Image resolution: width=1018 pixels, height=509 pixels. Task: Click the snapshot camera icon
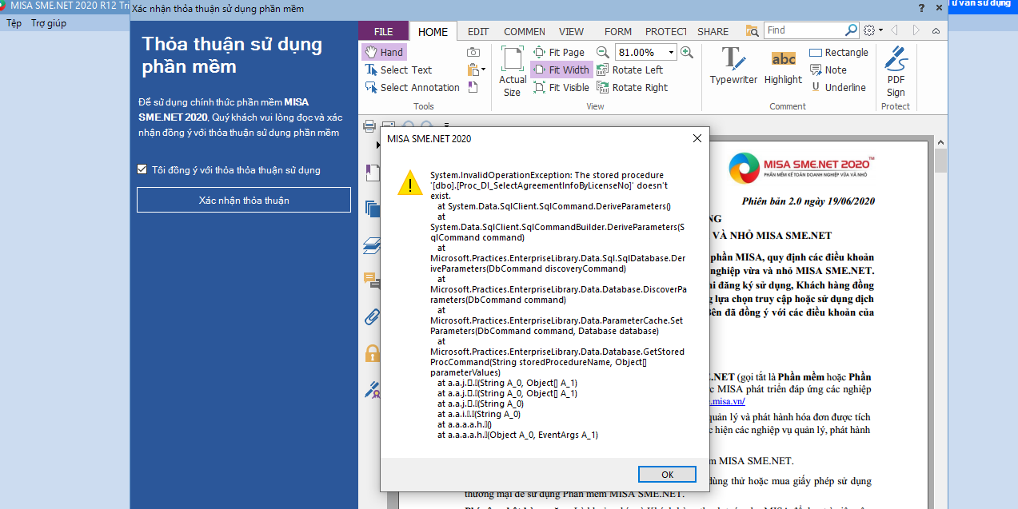pyautogui.click(x=473, y=52)
